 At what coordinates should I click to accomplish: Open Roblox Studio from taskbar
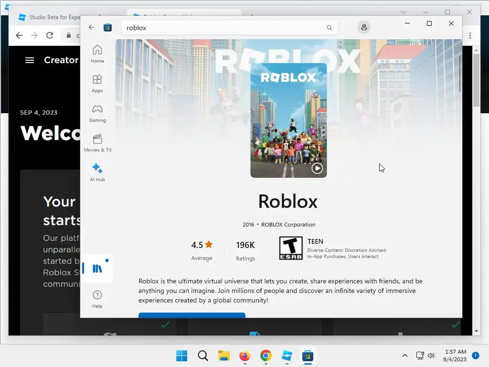287,356
